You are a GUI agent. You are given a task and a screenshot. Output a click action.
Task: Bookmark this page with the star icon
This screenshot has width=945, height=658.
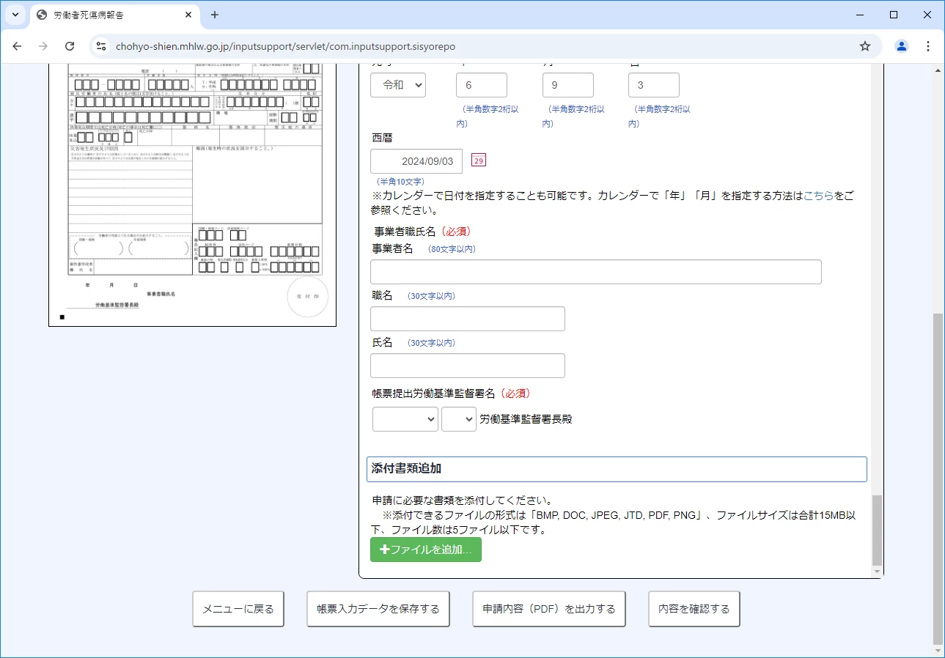pos(865,46)
